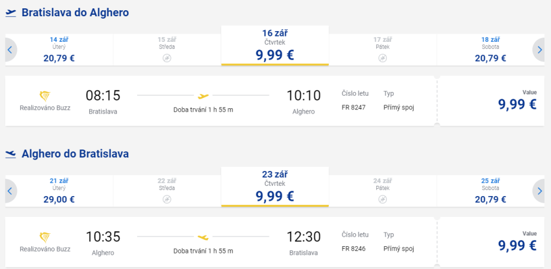Image resolution: width=551 pixels, height=269 pixels.
Task: Click the no-flight icon under 24 zář Pátek
Action: coord(382,199)
